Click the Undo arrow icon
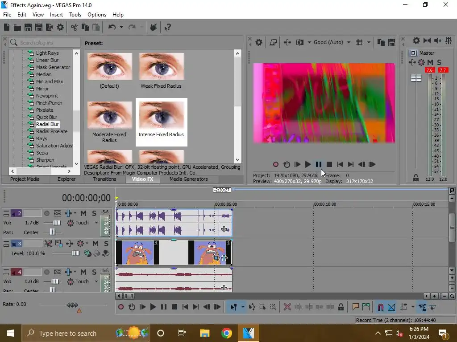The width and height of the screenshot is (457, 342). click(112, 27)
